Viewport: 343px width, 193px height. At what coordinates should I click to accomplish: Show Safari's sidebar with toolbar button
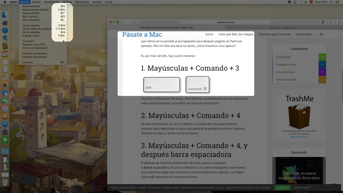[135, 22]
